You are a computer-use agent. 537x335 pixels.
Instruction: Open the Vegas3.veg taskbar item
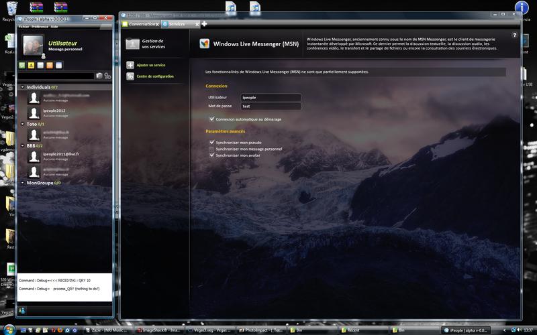[x=209, y=330]
